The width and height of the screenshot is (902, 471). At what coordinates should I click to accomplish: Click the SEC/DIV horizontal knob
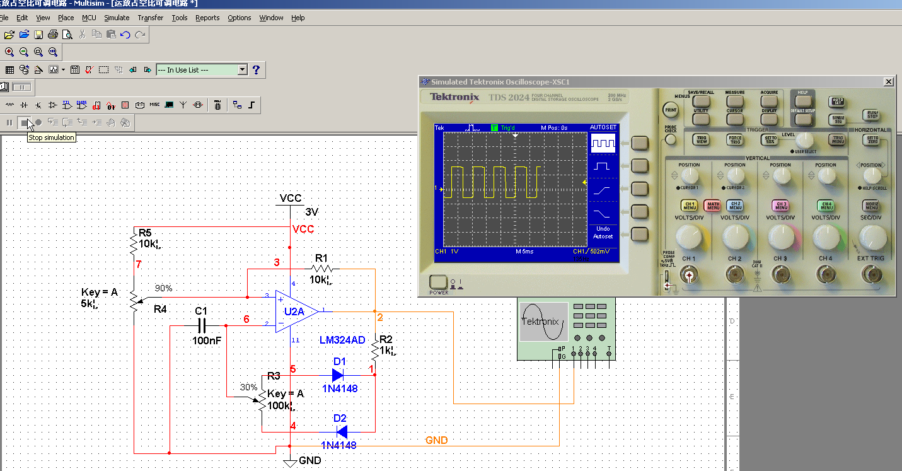pos(872,236)
